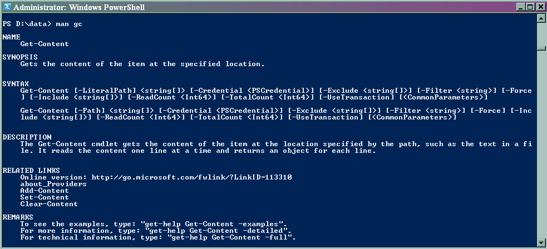Click the SYNTAX section heading

click(x=16, y=83)
